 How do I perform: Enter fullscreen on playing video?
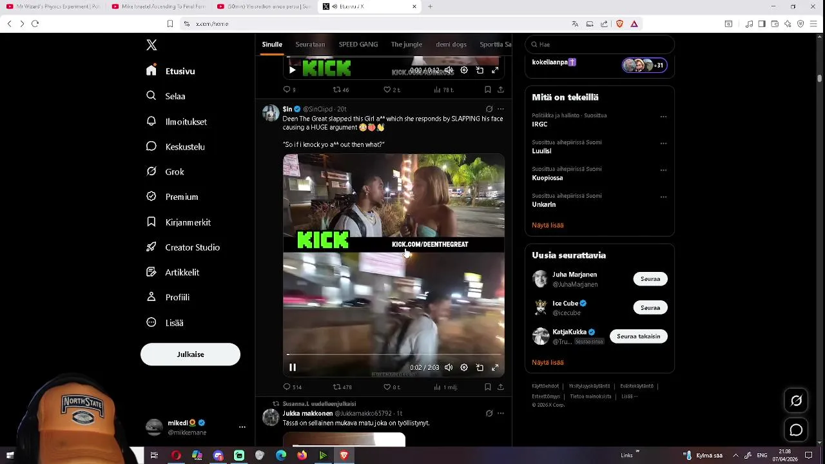(495, 367)
